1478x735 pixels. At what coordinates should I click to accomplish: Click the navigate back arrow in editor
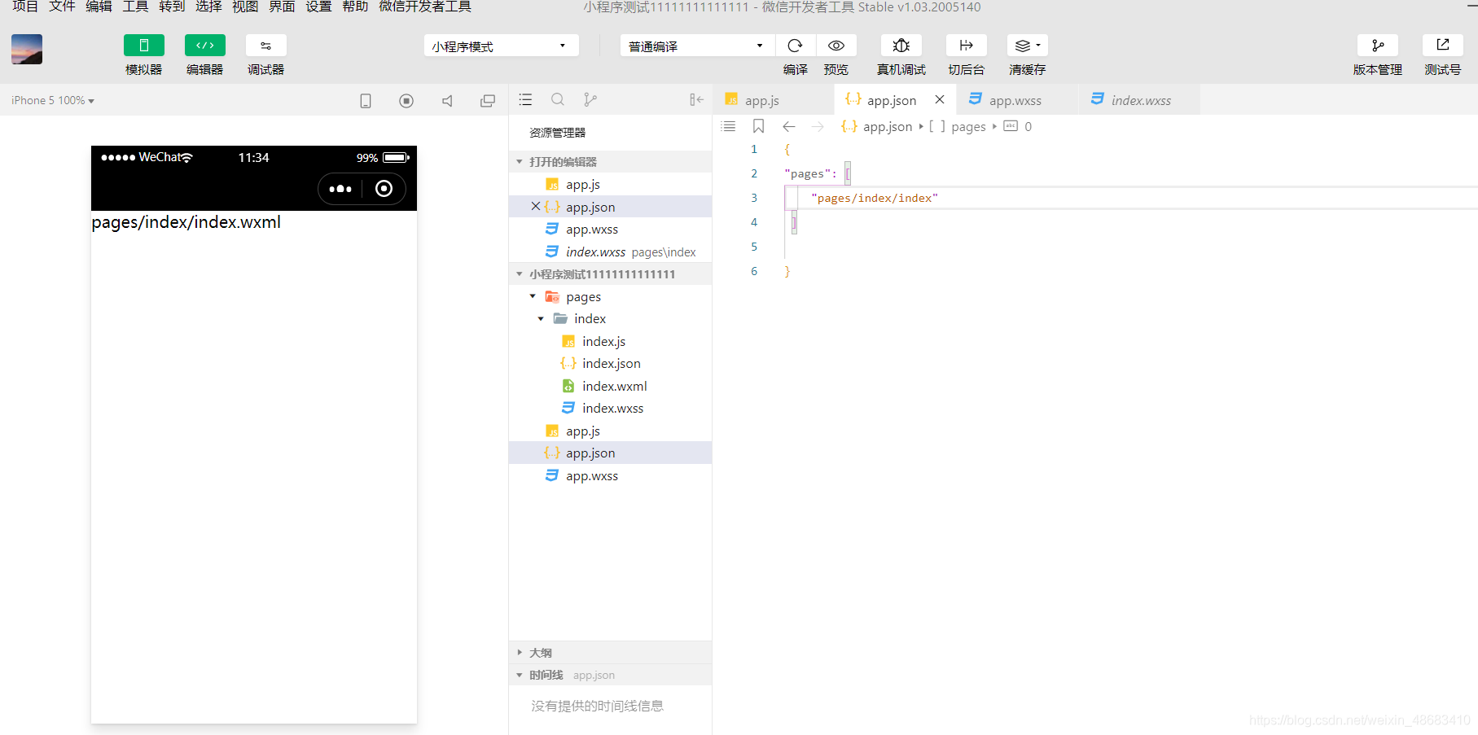click(x=788, y=126)
